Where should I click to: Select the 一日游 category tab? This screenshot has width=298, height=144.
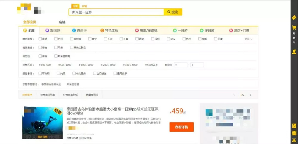pyautogui.click(x=180, y=31)
